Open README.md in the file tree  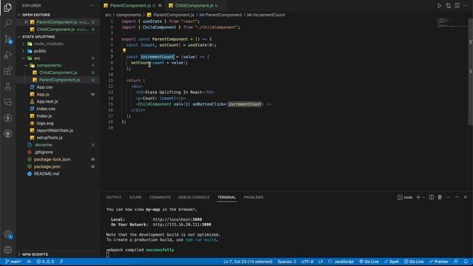pos(46,174)
